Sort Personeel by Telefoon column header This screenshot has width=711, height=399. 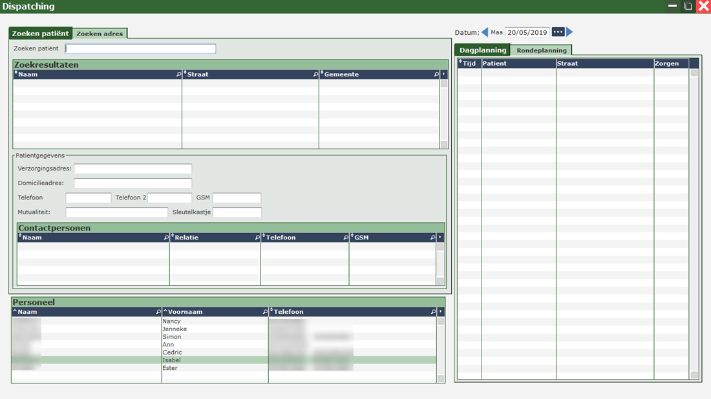[288, 312]
